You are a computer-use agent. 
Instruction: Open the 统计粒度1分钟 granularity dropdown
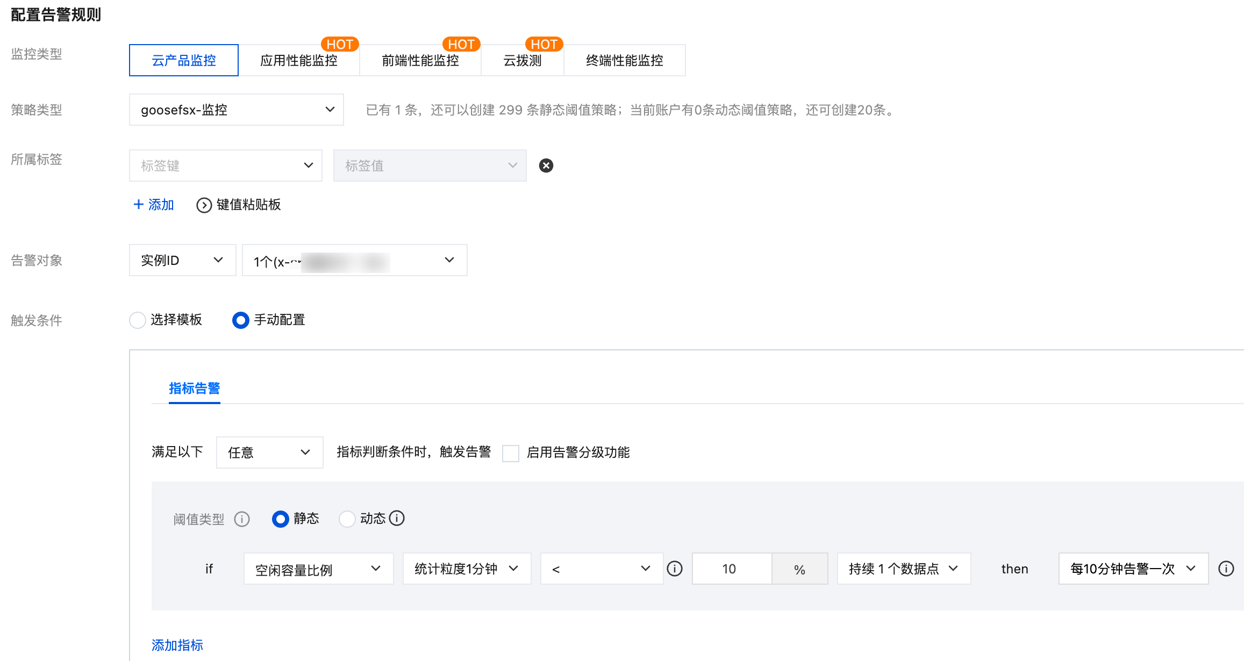click(467, 569)
